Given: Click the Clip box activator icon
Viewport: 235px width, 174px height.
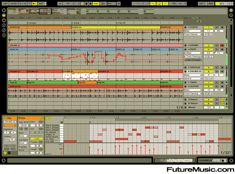Looking at the screenshot, I should (5, 118).
